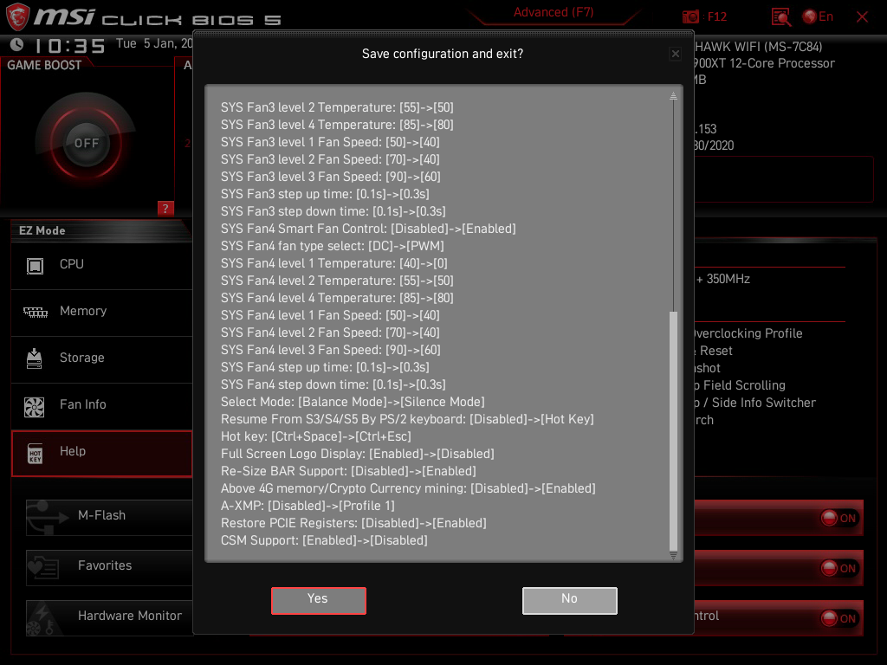
Task: Toggle the GAME BOOST OFF knob
Action: click(x=86, y=143)
